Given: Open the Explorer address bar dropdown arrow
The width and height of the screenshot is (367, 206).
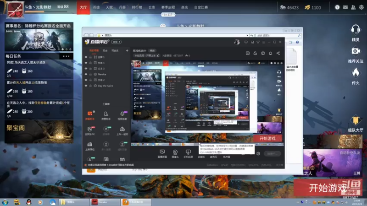Looking at the screenshot, I should pyautogui.click(x=247, y=36).
